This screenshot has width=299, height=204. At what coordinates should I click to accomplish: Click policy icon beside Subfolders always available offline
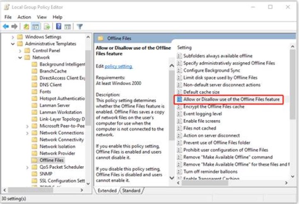[x=179, y=56]
